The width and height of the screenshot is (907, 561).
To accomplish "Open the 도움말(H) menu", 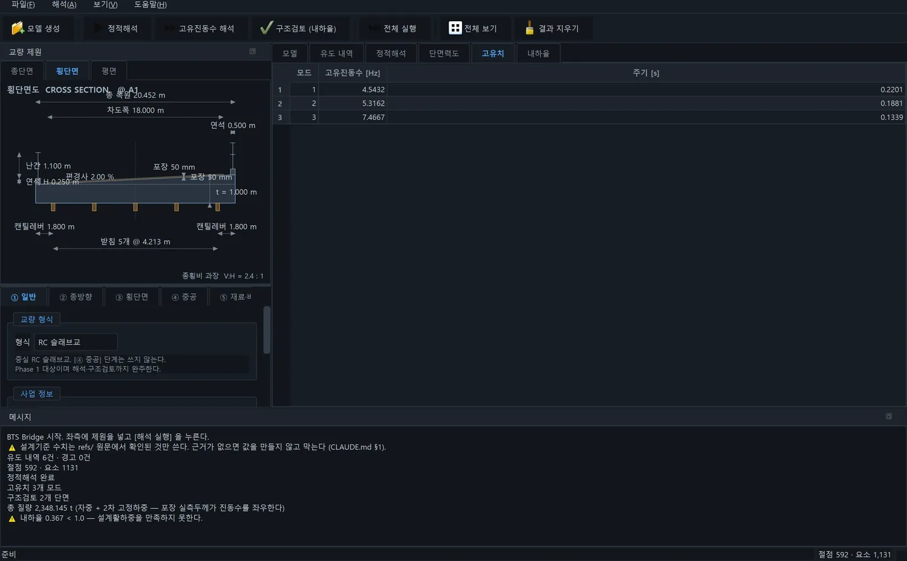I will pos(151,5).
